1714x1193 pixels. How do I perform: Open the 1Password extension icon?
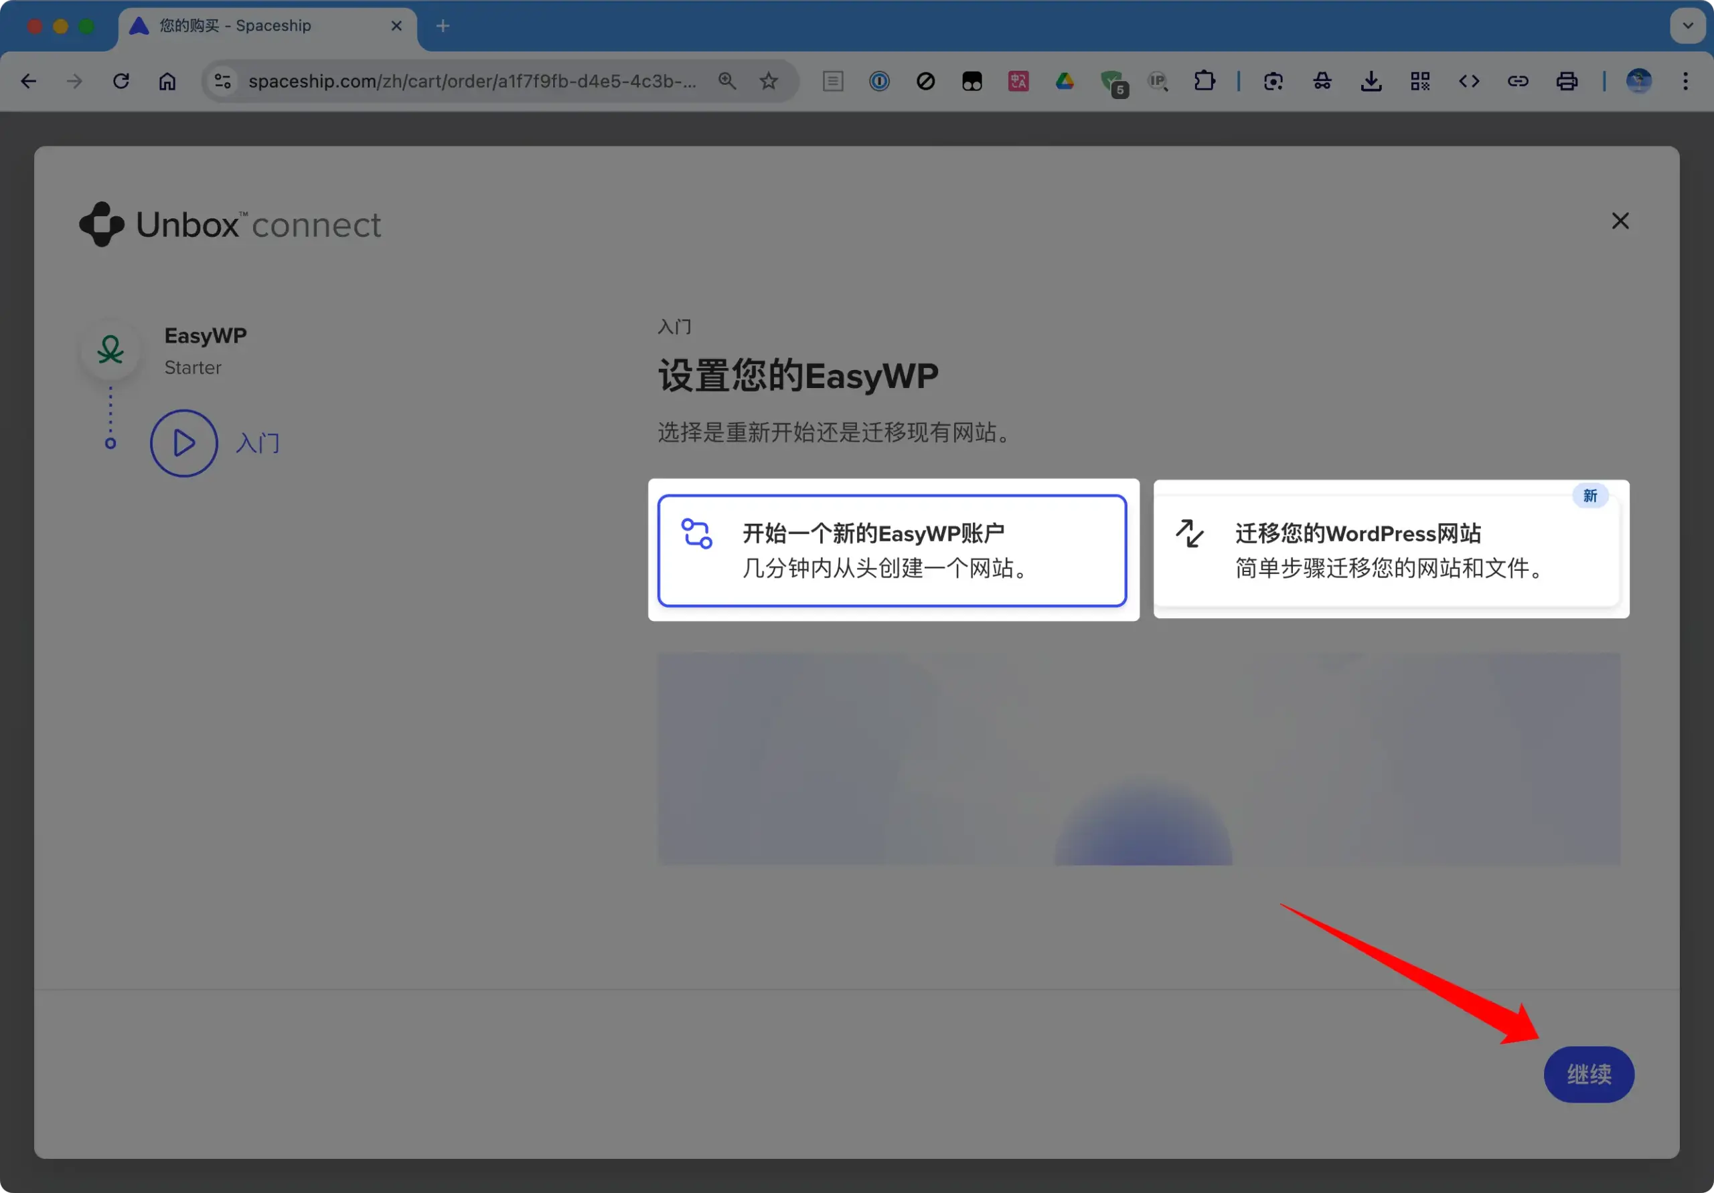point(879,80)
